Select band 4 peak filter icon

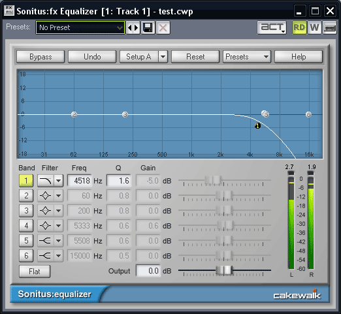click(x=46, y=226)
